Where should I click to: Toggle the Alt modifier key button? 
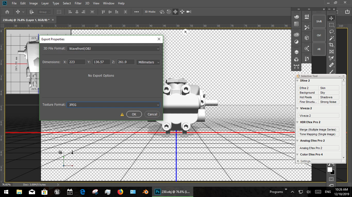(x=319, y=49)
